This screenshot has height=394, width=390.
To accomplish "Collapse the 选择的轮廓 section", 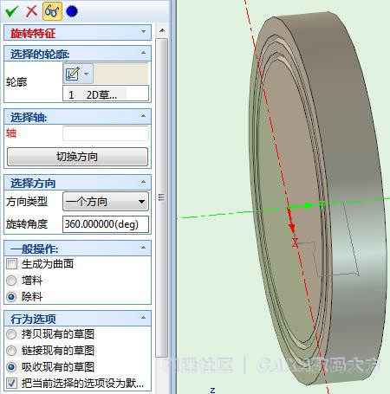I will point(143,53).
